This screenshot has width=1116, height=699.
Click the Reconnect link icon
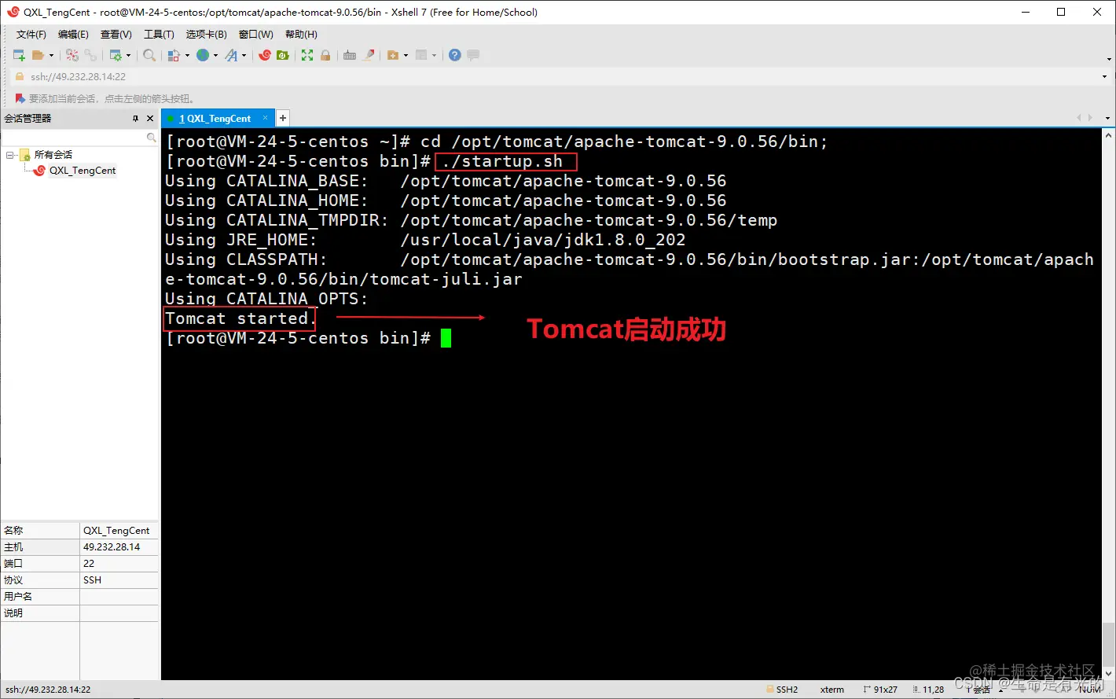pos(91,55)
